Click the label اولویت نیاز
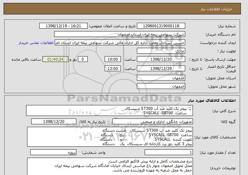 pyautogui.click(x=226, y=51)
